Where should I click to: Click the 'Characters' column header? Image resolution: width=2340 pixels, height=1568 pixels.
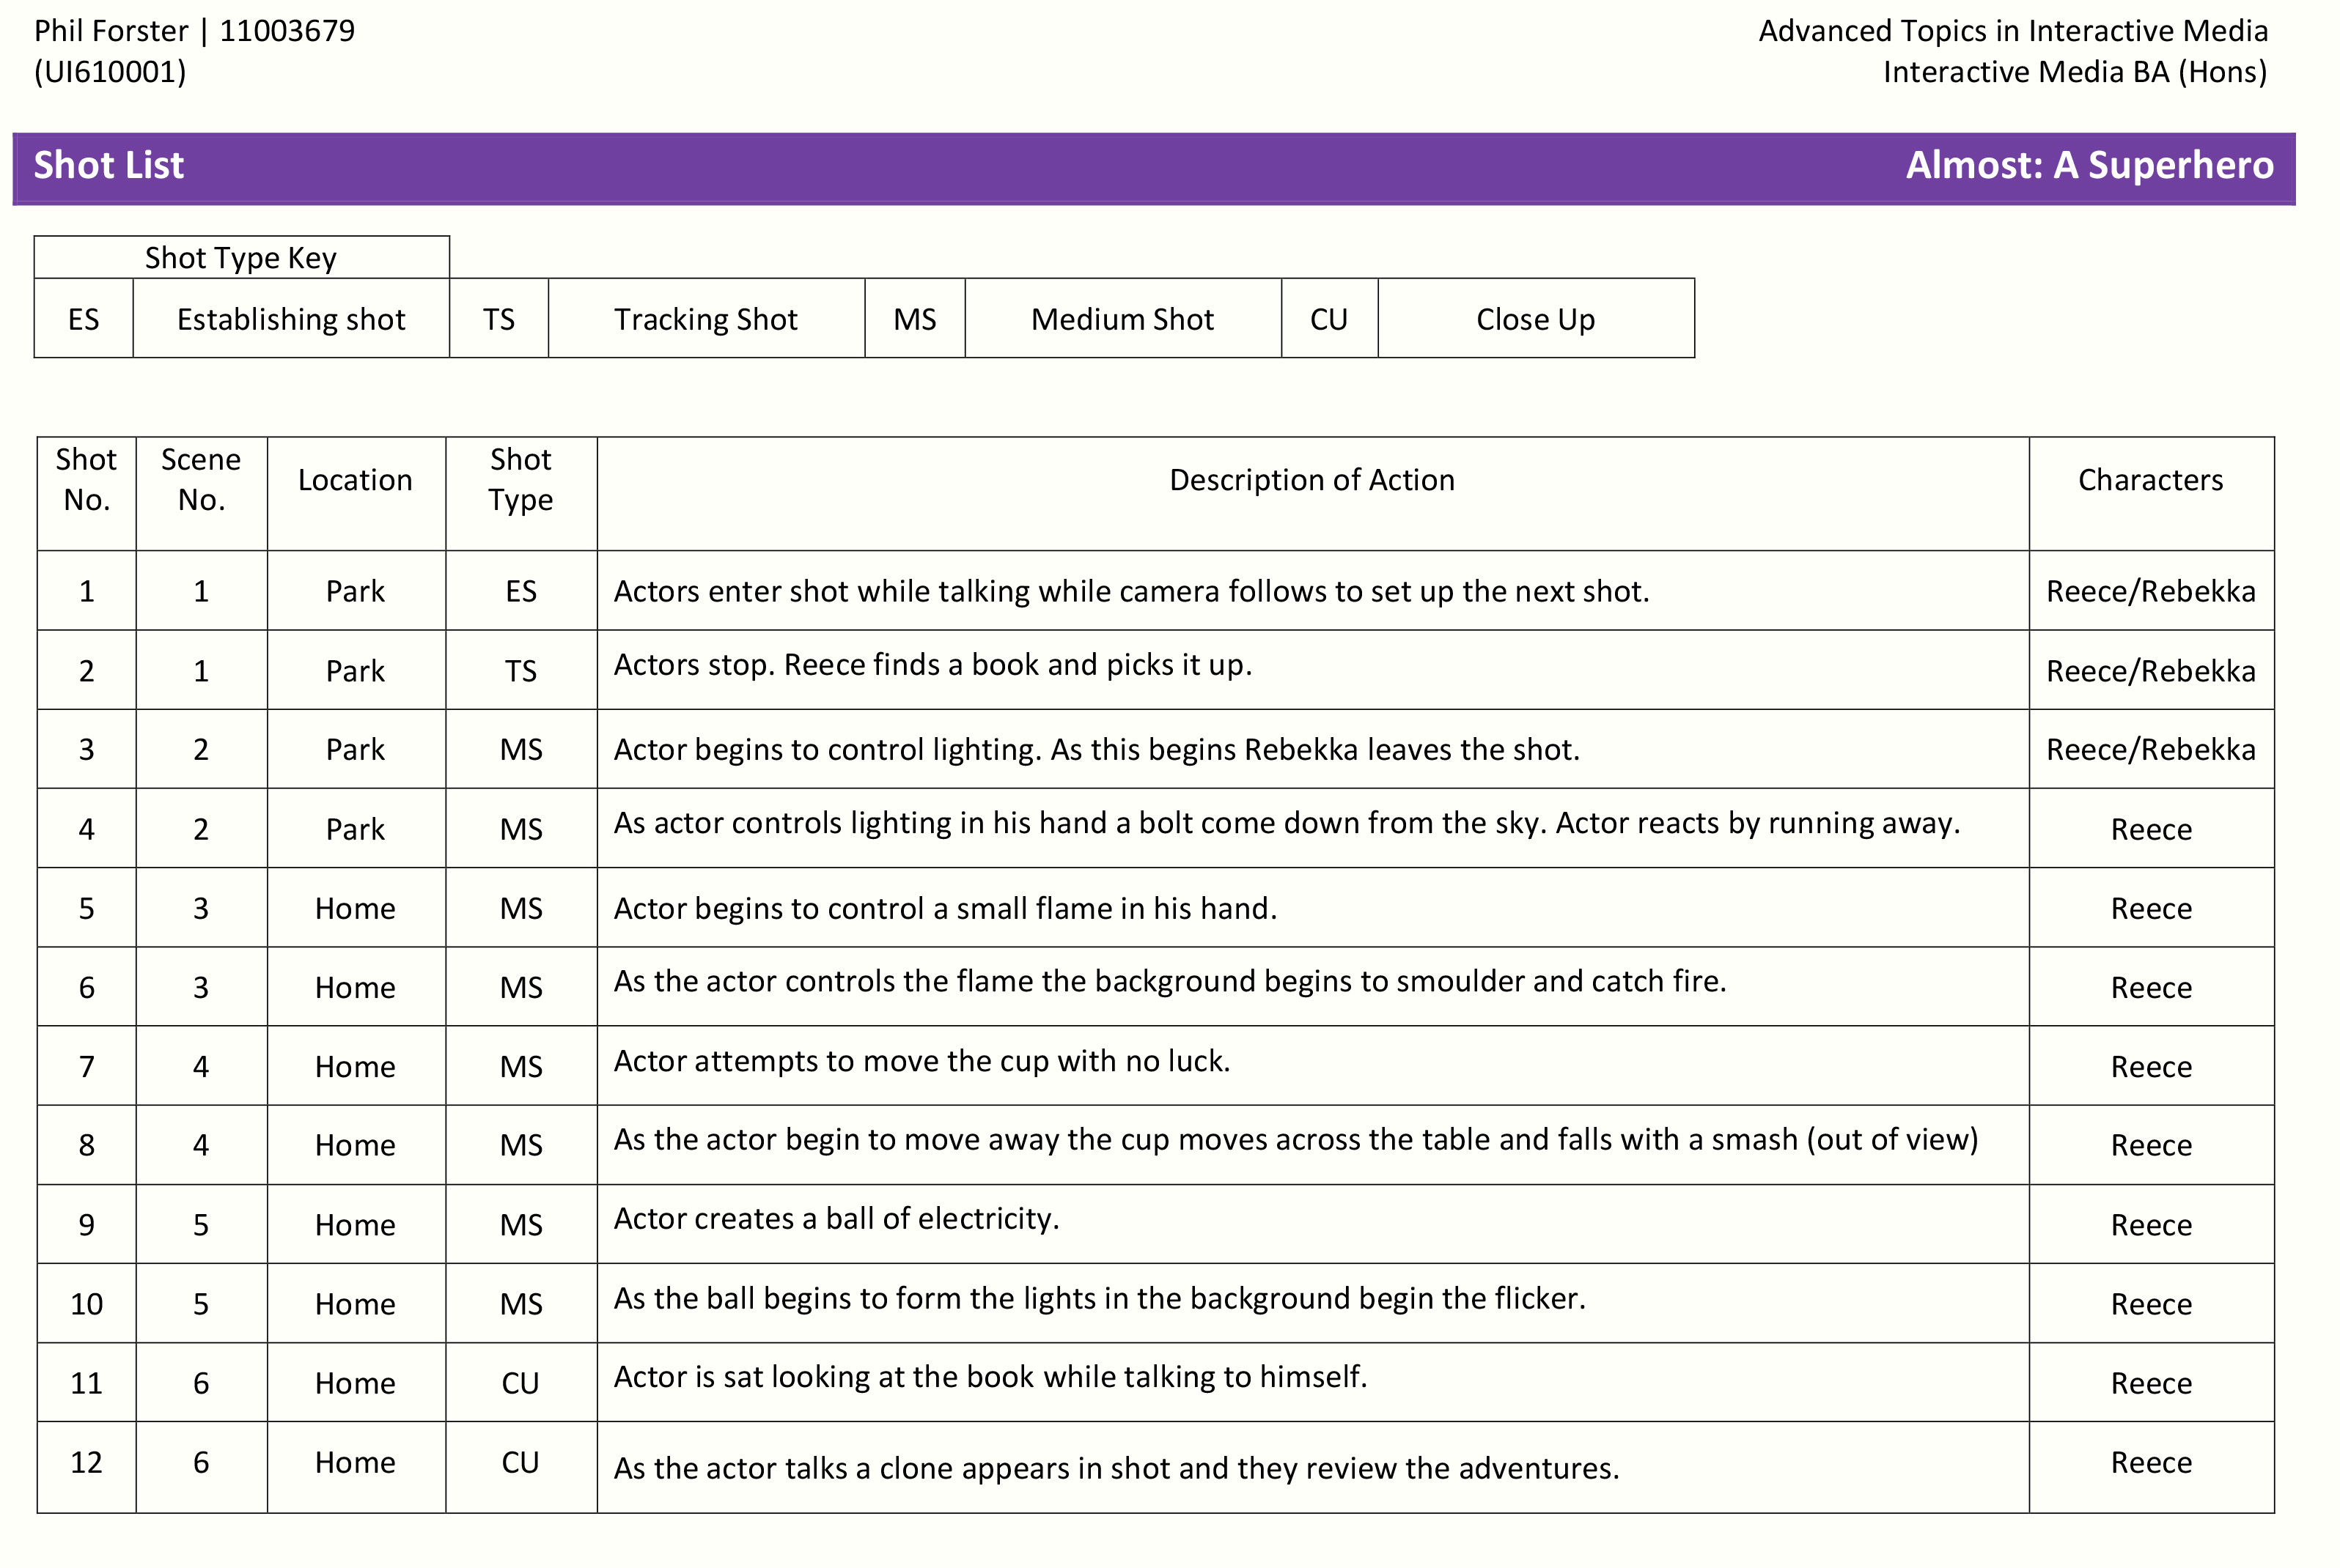pyautogui.click(x=2150, y=480)
